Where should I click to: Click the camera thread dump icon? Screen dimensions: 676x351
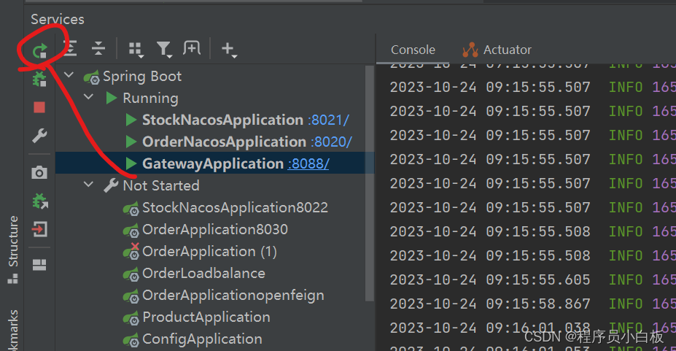[39, 172]
